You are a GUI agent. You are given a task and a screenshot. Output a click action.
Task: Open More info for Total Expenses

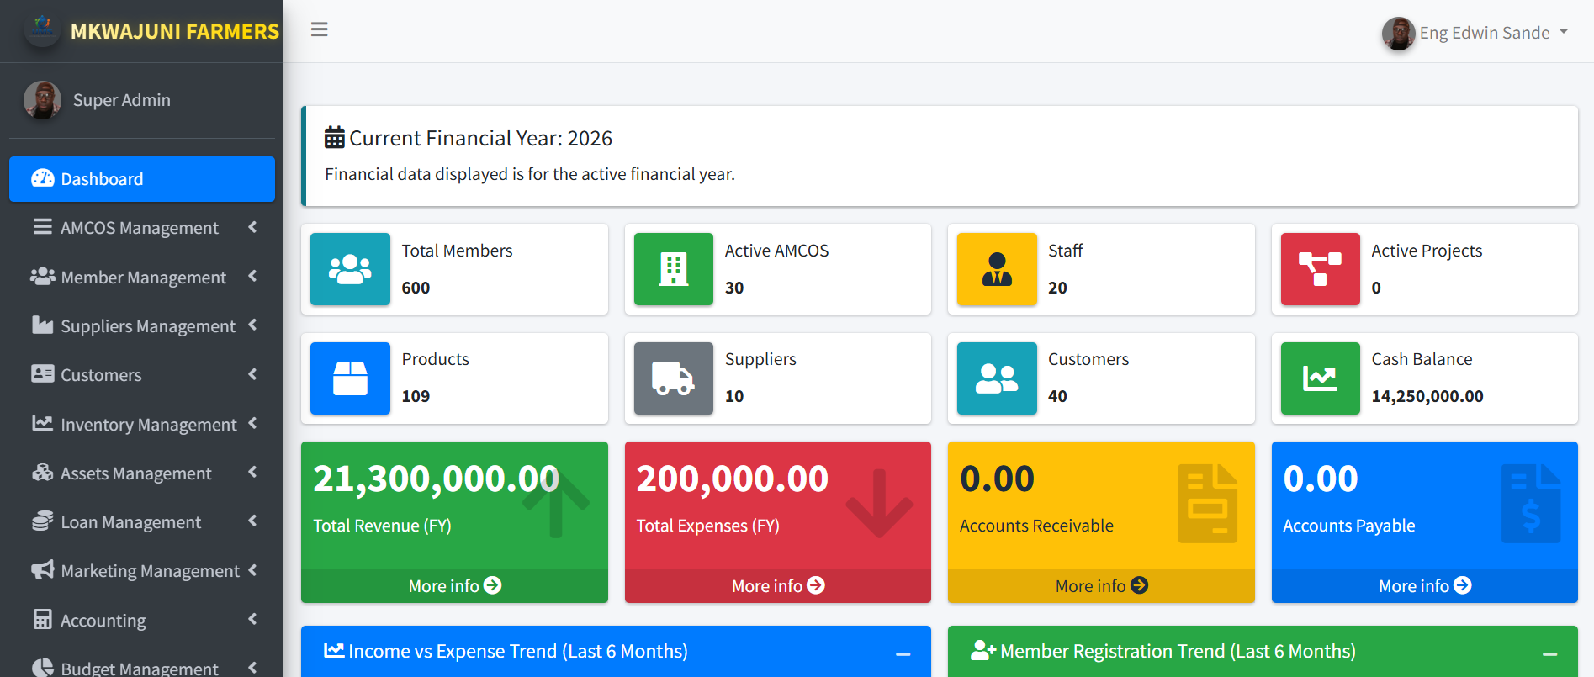coord(777,586)
